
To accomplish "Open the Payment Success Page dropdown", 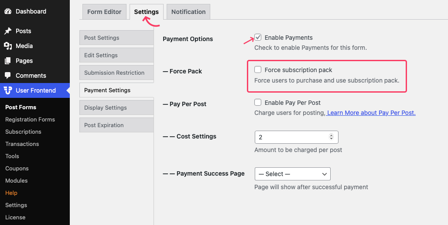I will [293, 174].
